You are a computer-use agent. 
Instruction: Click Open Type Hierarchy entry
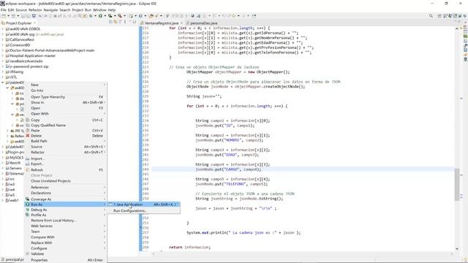(x=65, y=97)
